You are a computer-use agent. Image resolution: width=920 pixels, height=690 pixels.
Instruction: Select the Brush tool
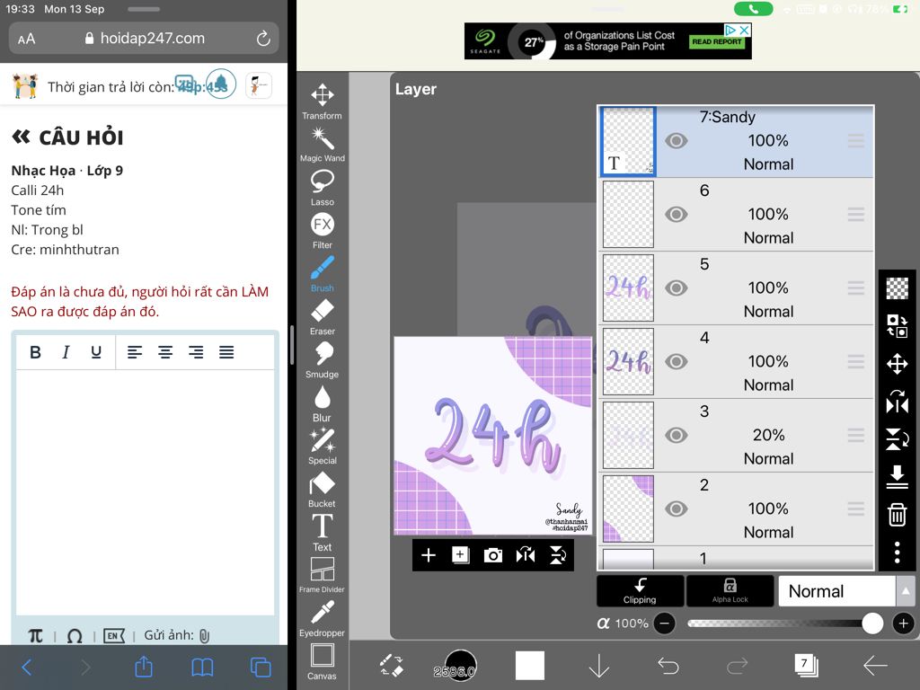point(323,274)
